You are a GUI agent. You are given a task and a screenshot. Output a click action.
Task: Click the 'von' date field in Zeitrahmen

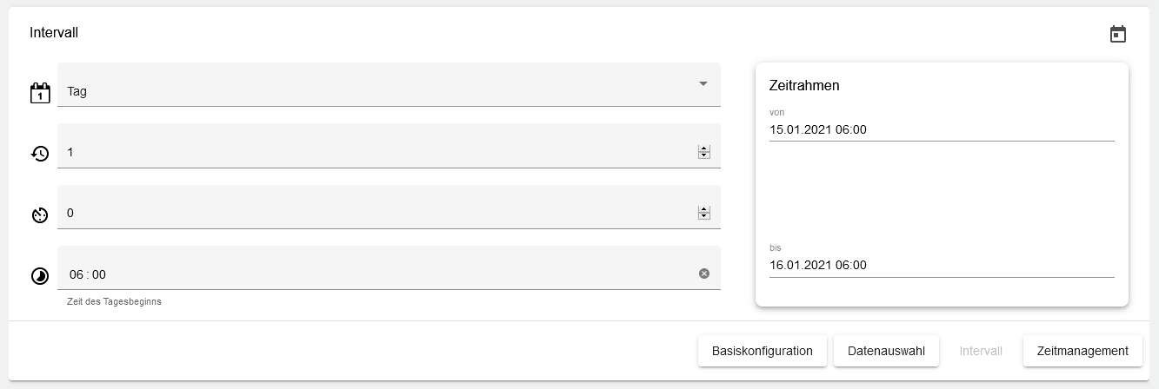(x=941, y=129)
